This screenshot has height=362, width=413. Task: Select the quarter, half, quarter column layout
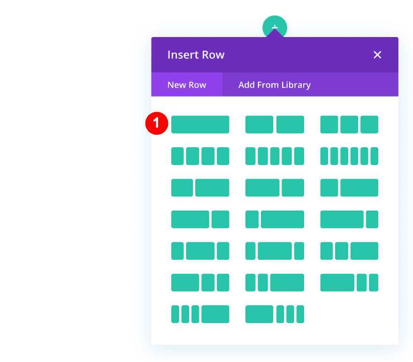(x=200, y=251)
